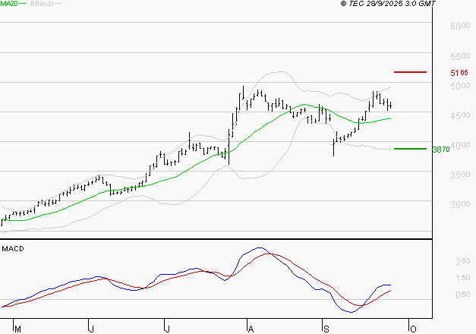Click the 4500 price axis label
Image resolution: width=476 pixels, height=334 pixels.
click(x=460, y=115)
